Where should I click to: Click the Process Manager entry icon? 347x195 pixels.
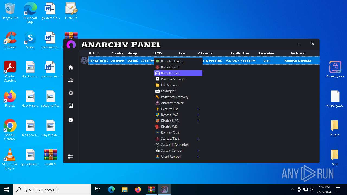pyautogui.click(x=158, y=79)
